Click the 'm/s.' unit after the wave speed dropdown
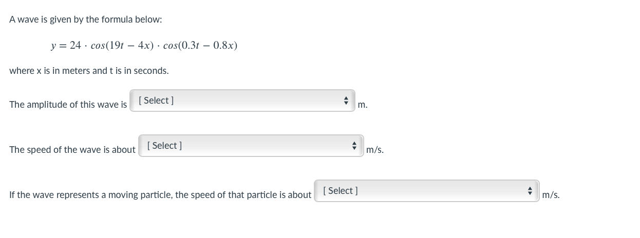The width and height of the screenshot is (640, 238). pyautogui.click(x=375, y=150)
